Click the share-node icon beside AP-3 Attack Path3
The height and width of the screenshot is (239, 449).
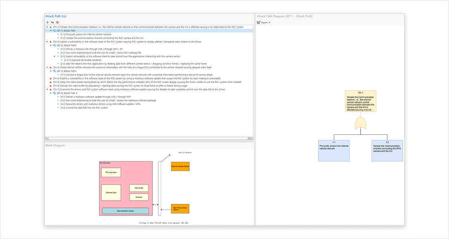pos(54,71)
